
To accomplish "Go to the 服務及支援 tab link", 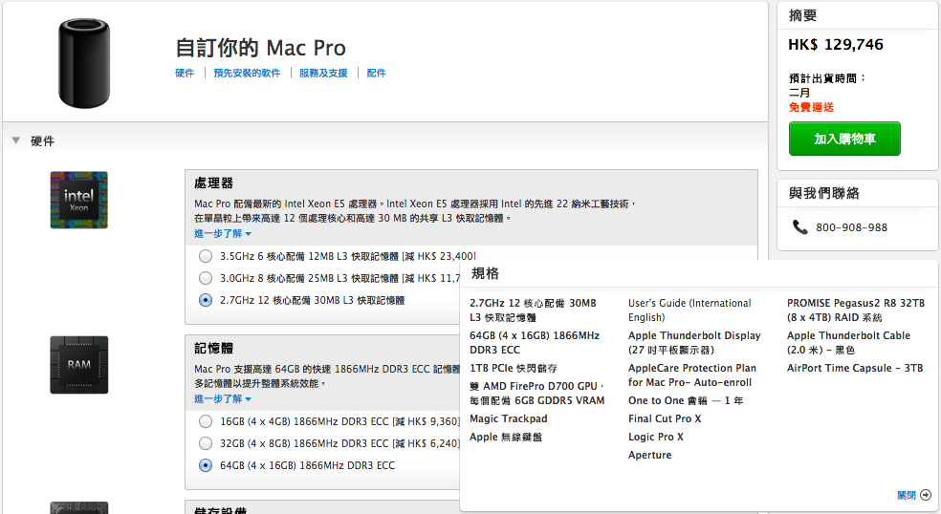I will tap(323, 74).
